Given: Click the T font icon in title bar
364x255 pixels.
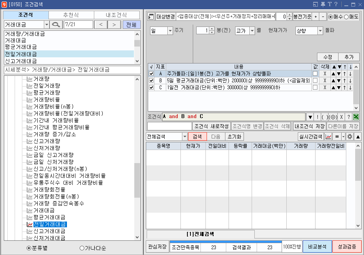Looking at the screenshot, I should pos(330,4).
